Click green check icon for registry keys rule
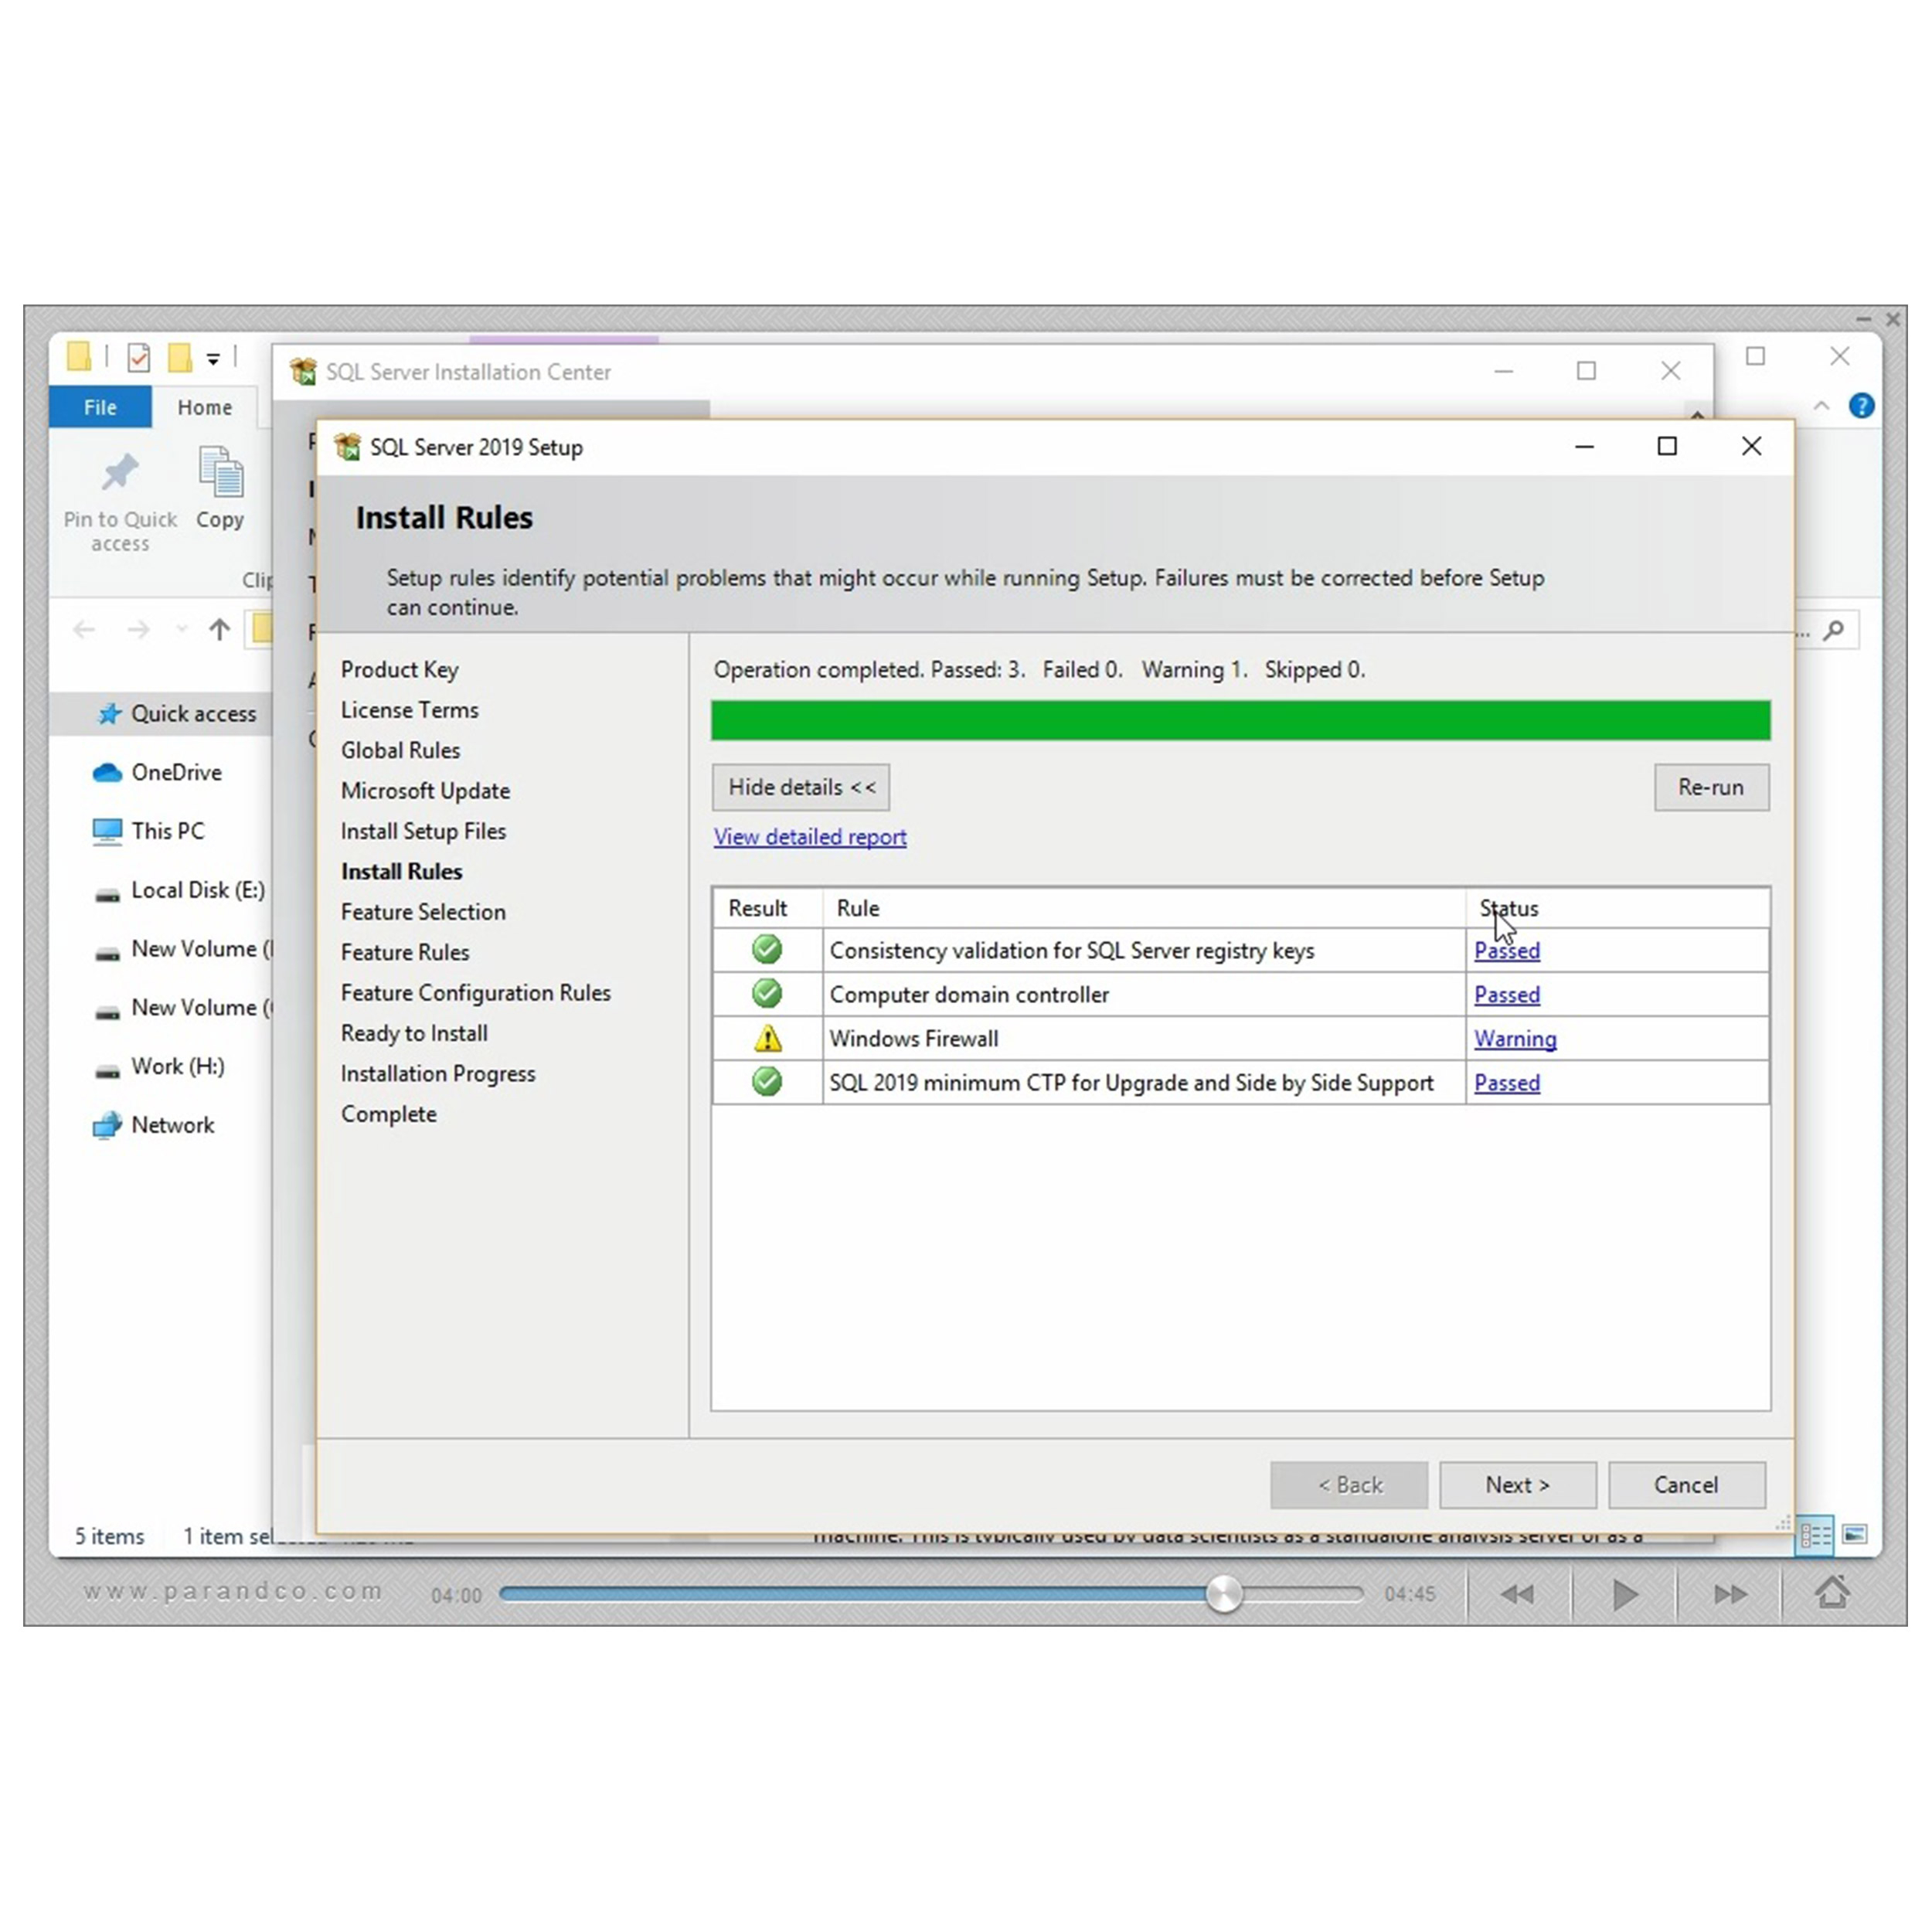This screenshot has height=1932, width=1932. (x=767, y=949)
